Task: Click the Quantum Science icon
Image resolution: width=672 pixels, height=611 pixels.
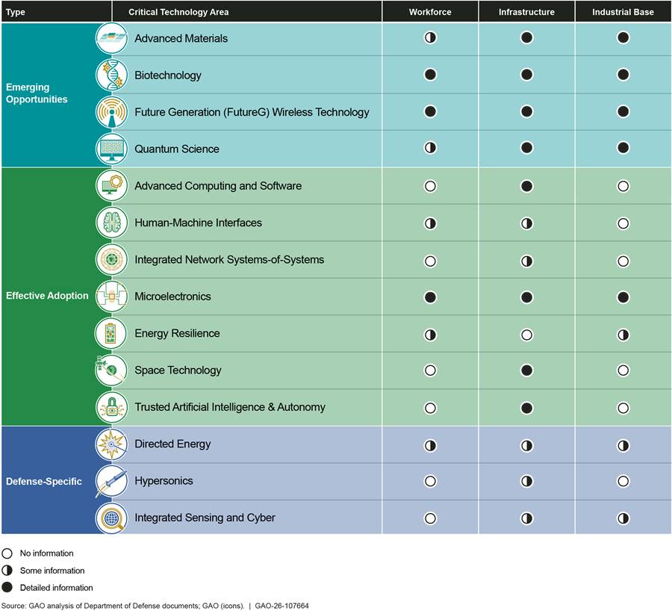Action: click(111, 149)
